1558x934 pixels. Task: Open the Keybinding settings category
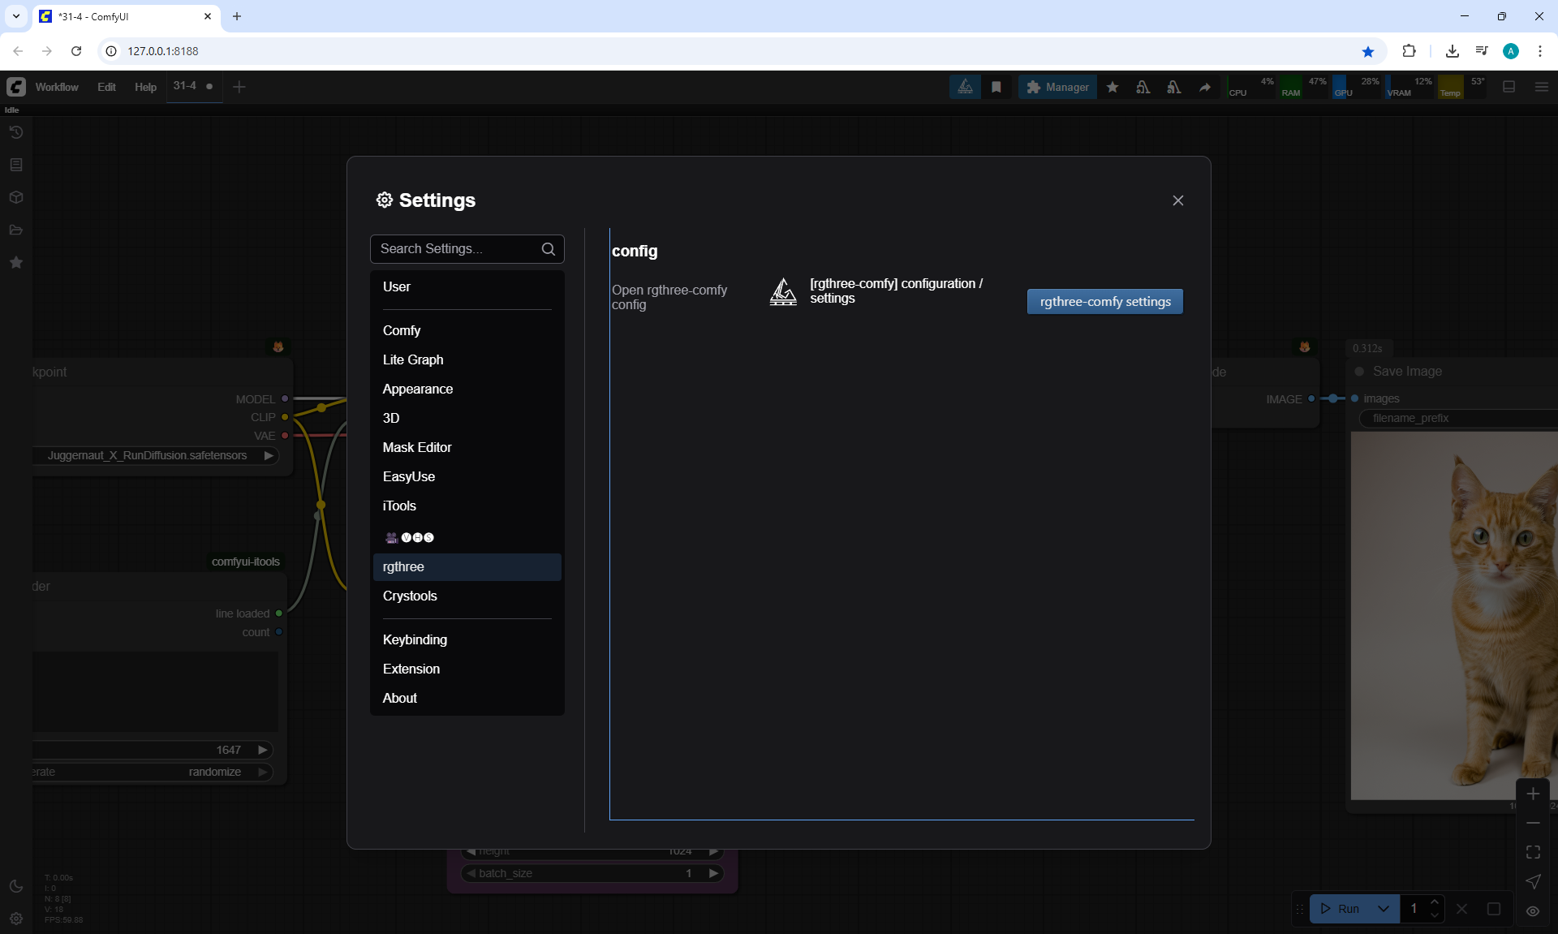(x=415, y=639)
